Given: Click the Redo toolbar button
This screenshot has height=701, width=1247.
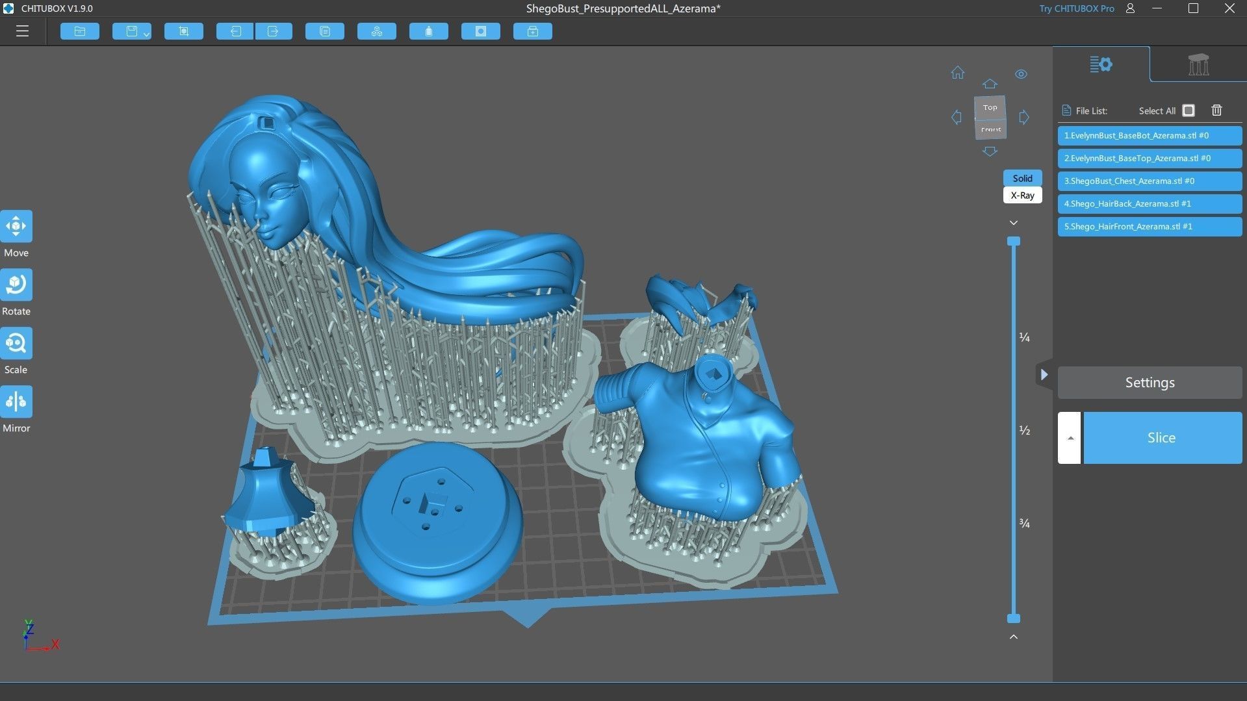Looking at the screenshot, I should [274, 31].
